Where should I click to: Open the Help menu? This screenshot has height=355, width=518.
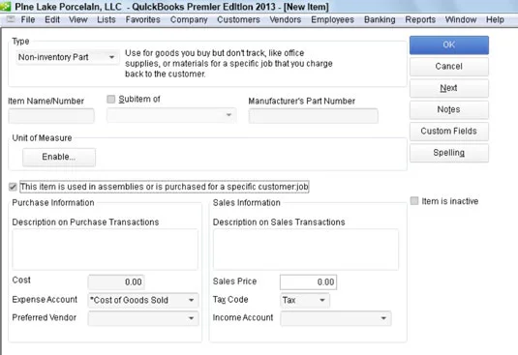click(x=495, y=19)
